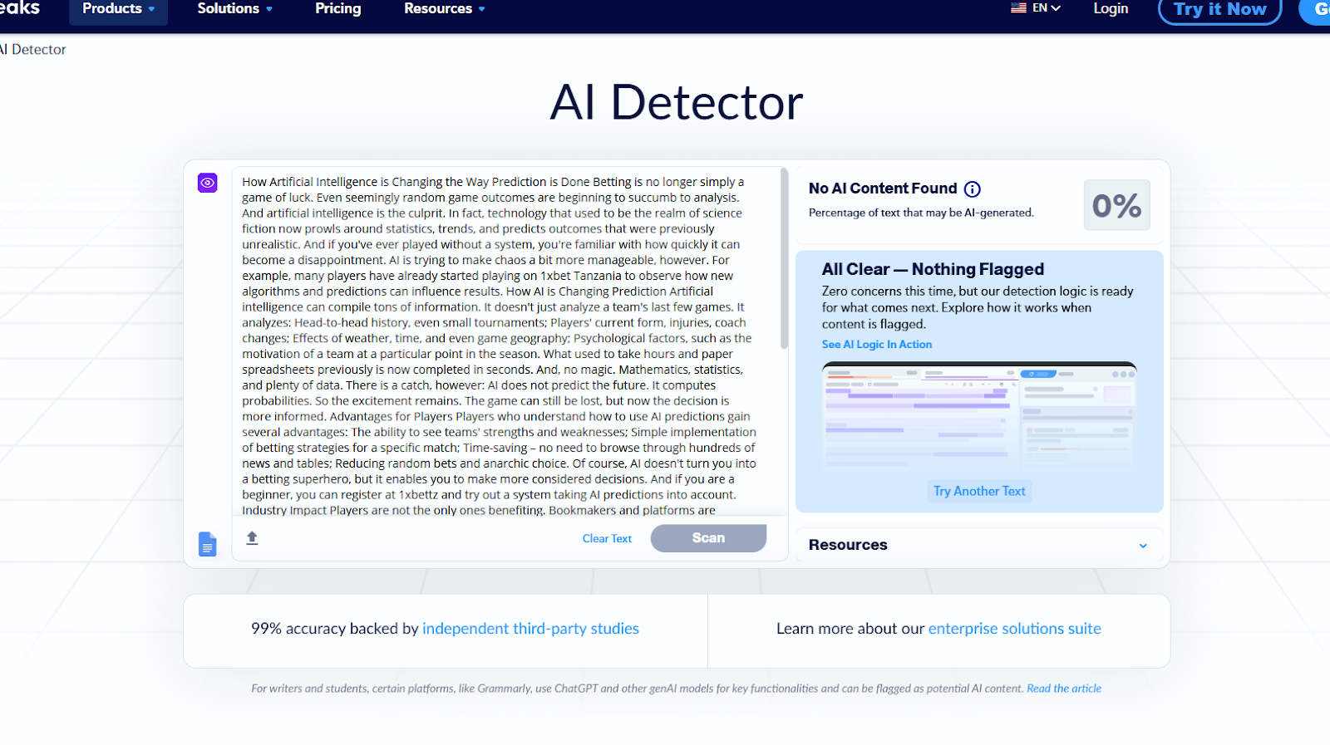
Task: Click Try Another Text button
Action: 979,492
